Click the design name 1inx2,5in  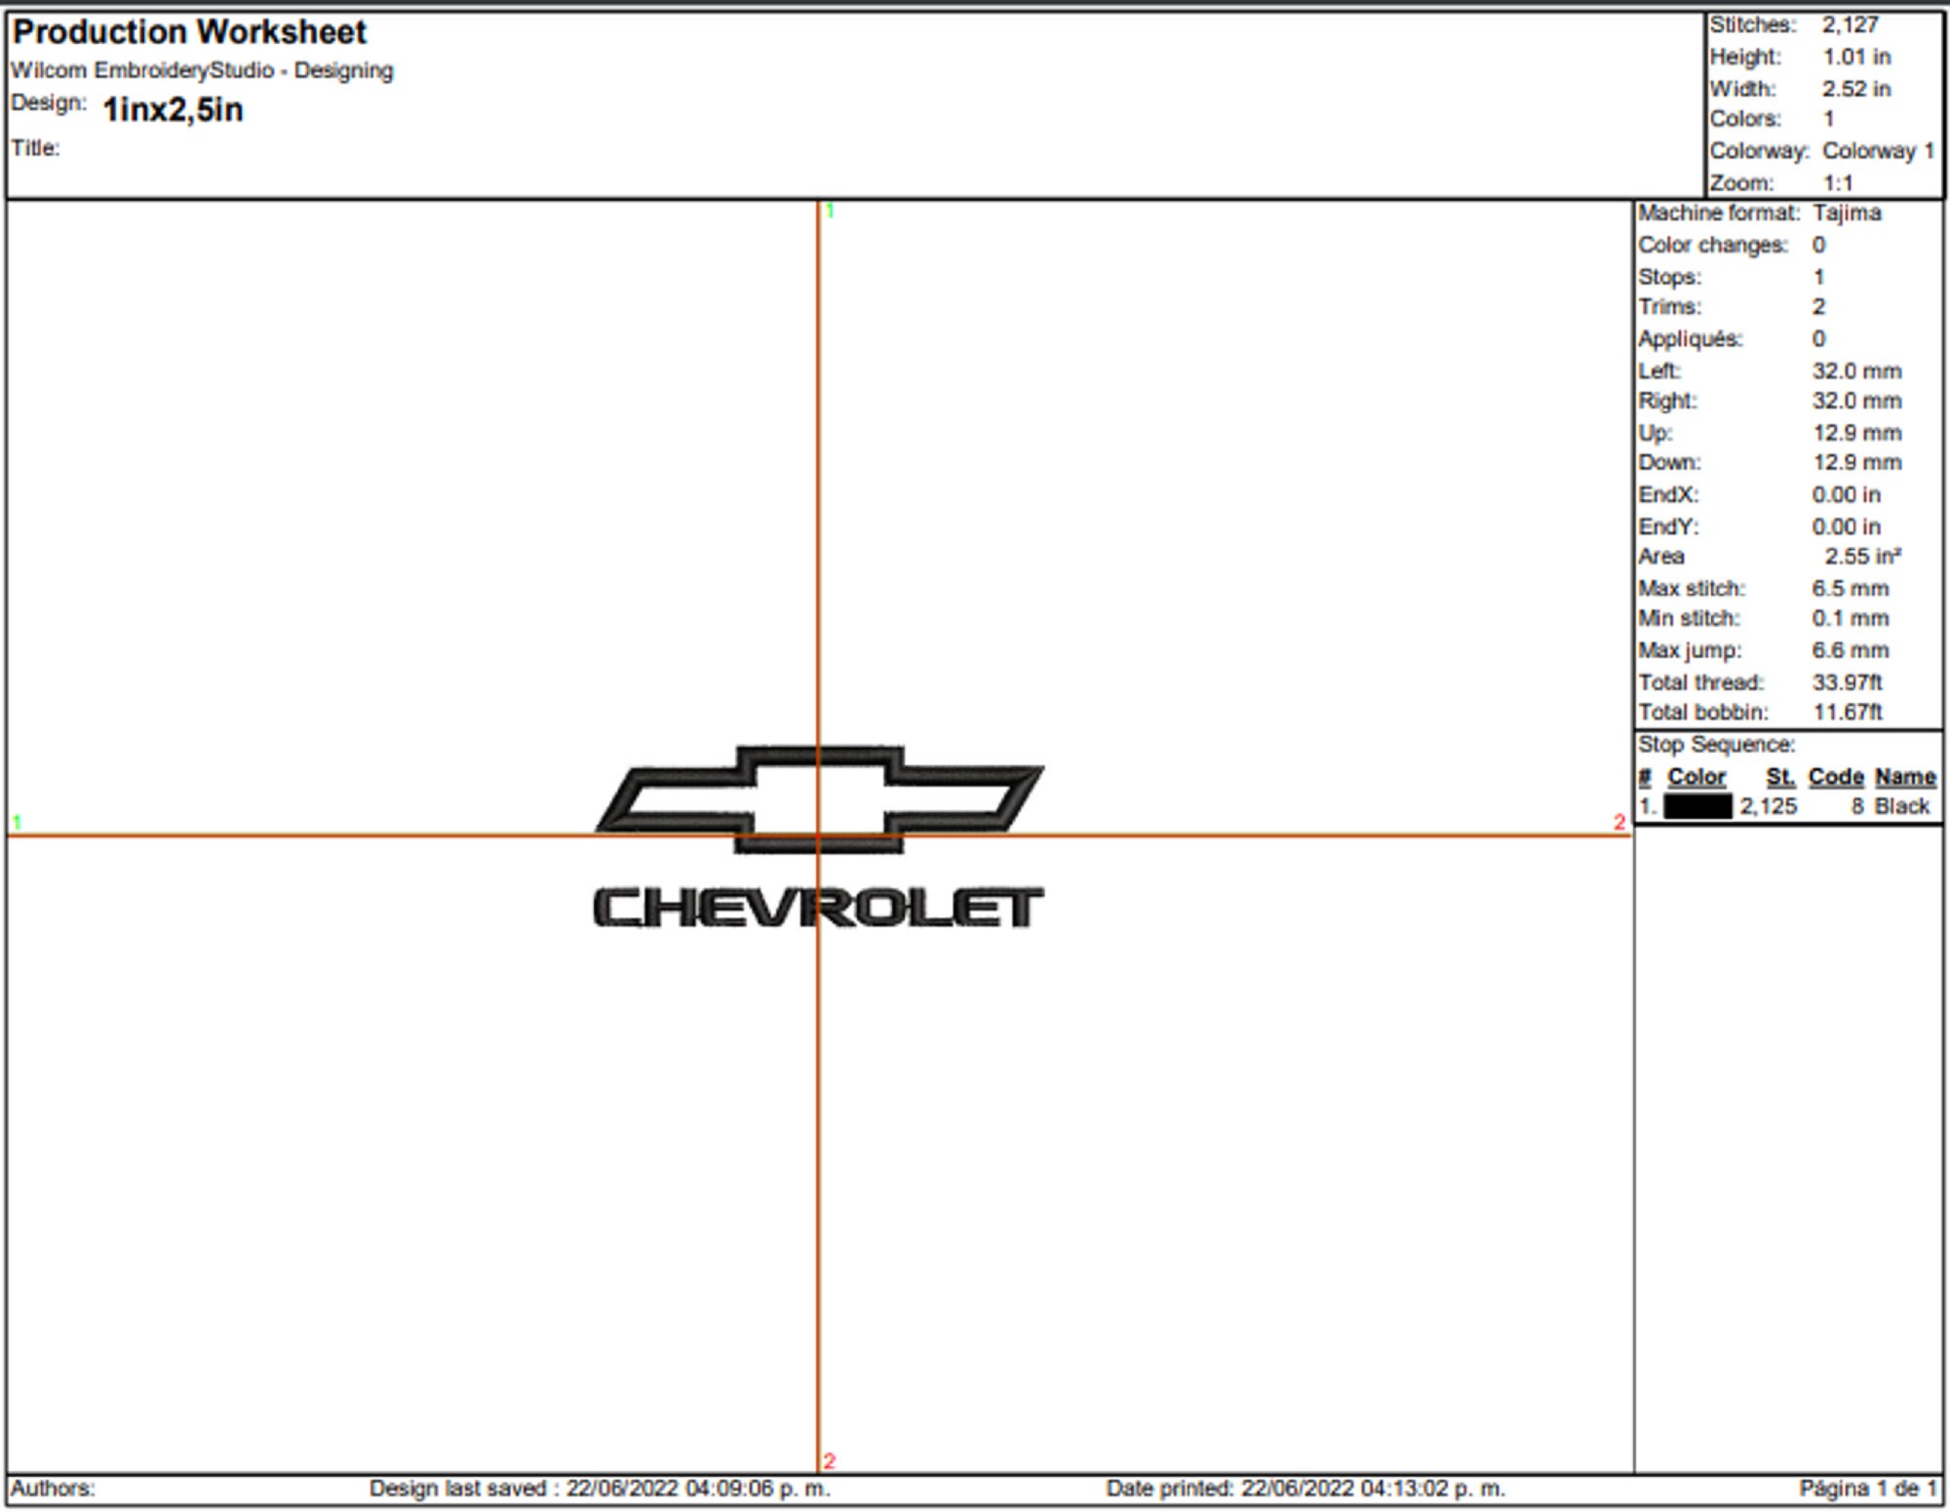[x=174, y=109]
